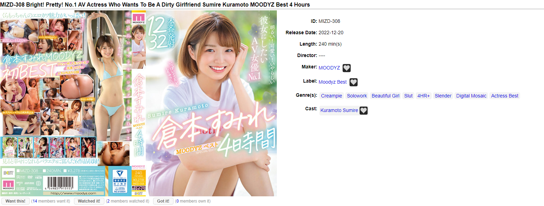
Task: Select the Digital Mosaic genre tag
Action: pos(471,96)
